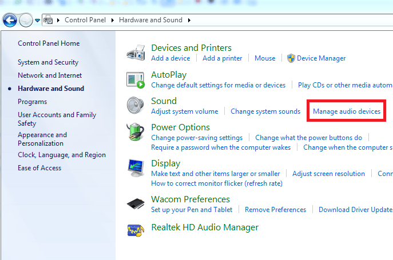This screenshot has height=260, width=393.
Task: Open the Devices and Printers heading
Action: (191, 47)
